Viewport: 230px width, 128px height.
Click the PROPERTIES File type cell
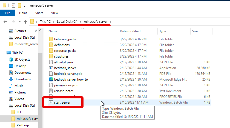point(171,97)
